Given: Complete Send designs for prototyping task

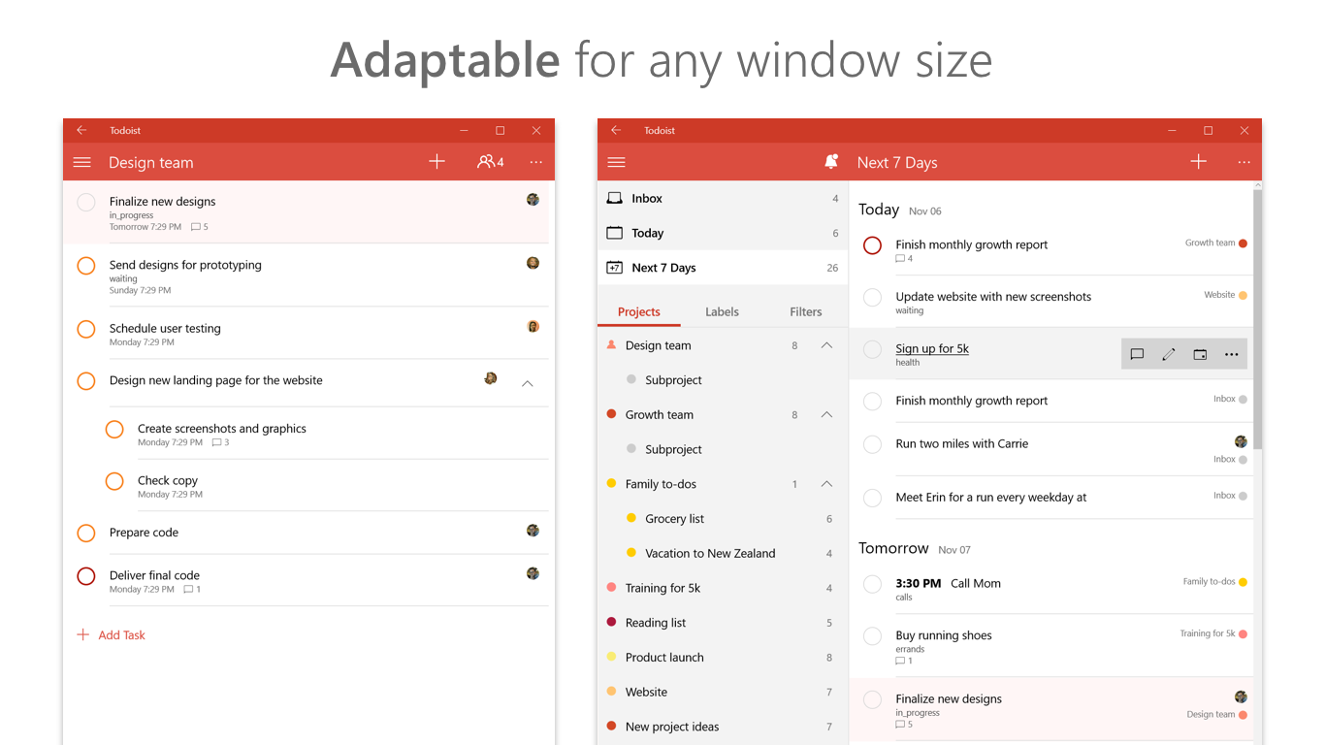Looking at the screenshot, I should [x=86, y=265].
